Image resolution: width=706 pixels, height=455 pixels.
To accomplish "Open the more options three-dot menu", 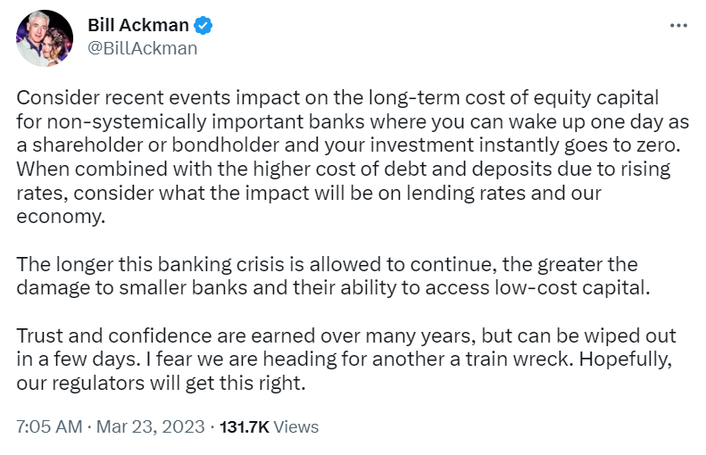I will click(678, 26).
